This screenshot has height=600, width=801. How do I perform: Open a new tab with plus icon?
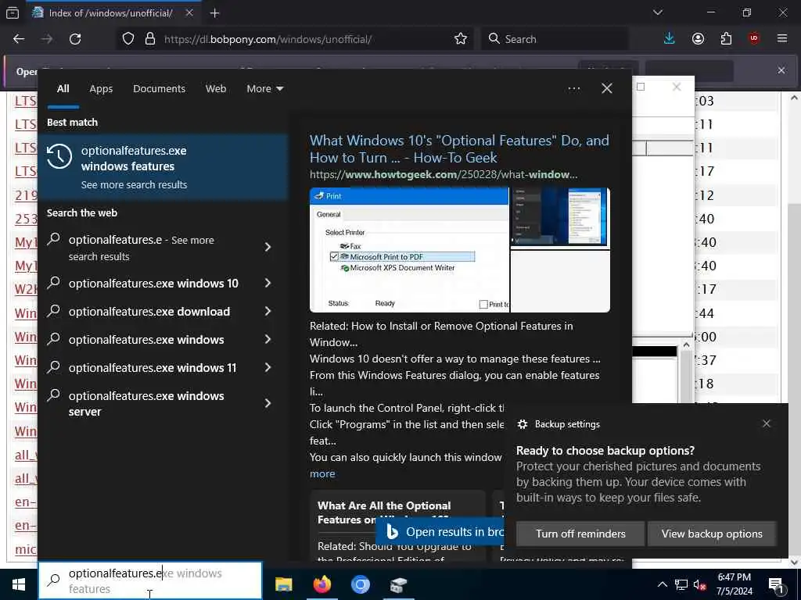(214, 13)
